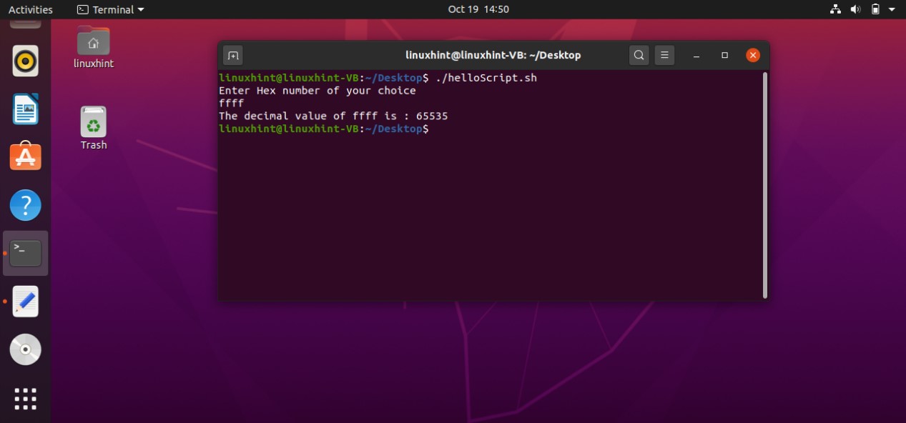
Task: Open LibreOffice Writer from dock
Action: coord(26,109)
